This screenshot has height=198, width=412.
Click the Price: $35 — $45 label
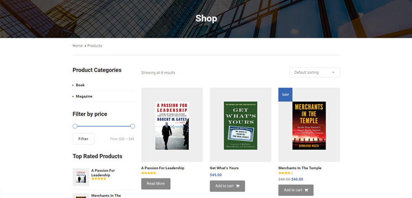[x=122, y=139]
